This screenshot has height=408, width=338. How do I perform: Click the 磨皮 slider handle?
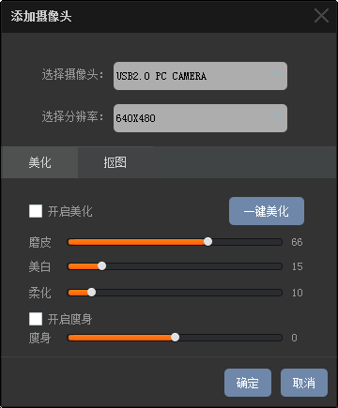pos(208,242)
